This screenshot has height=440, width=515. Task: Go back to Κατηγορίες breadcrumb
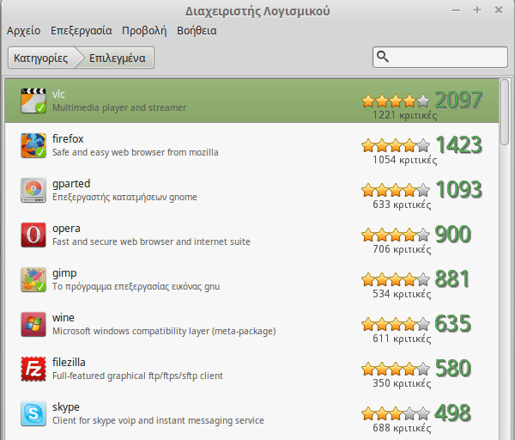tap(41, 58)
